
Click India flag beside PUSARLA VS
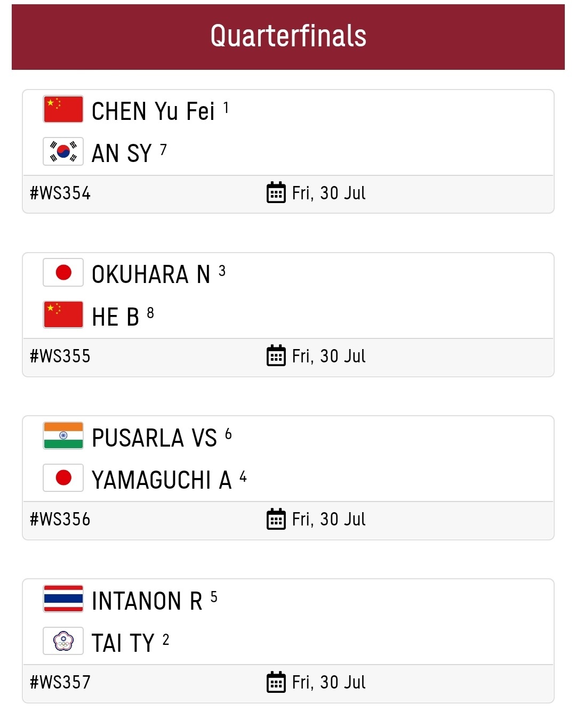pyautogui.click(x=63, y=435)
